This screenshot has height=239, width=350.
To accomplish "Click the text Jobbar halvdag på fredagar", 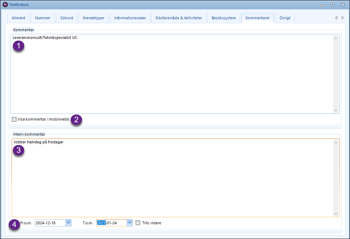I will tap(39, 142).
